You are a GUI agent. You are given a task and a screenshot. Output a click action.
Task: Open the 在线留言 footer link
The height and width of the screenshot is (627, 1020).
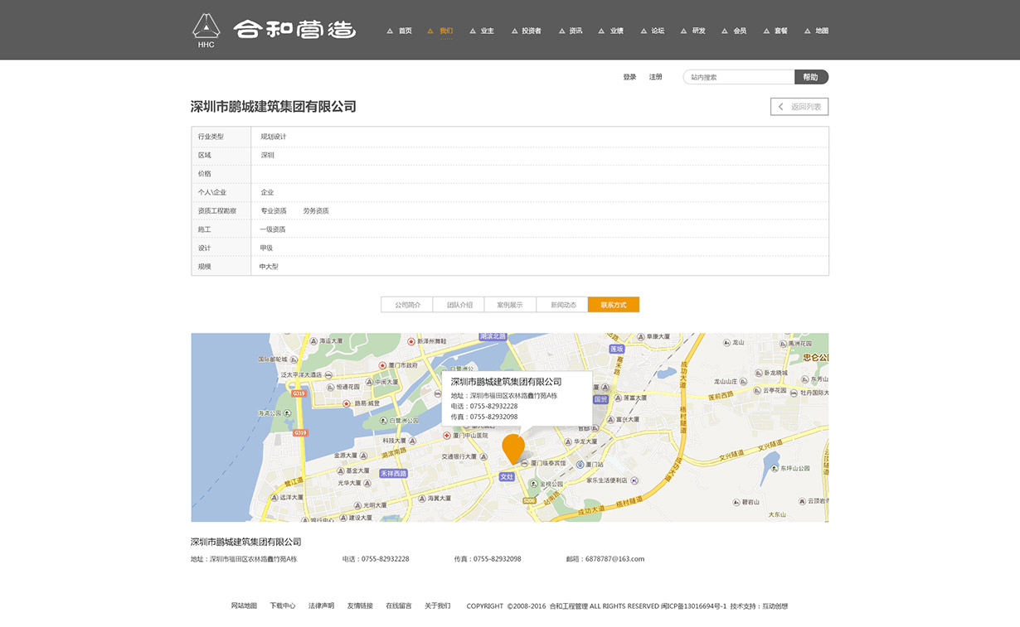[399, 606]
